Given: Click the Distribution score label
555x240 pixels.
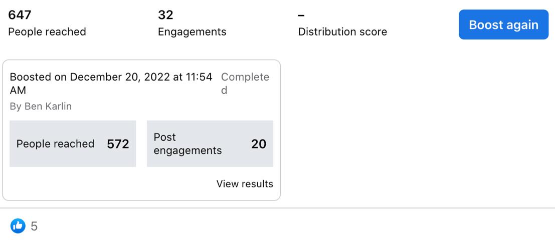Looking at the screenshot, I should tap(342, 32).
